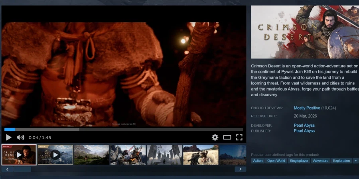Open the Mostly Positive reviews link

307,108
